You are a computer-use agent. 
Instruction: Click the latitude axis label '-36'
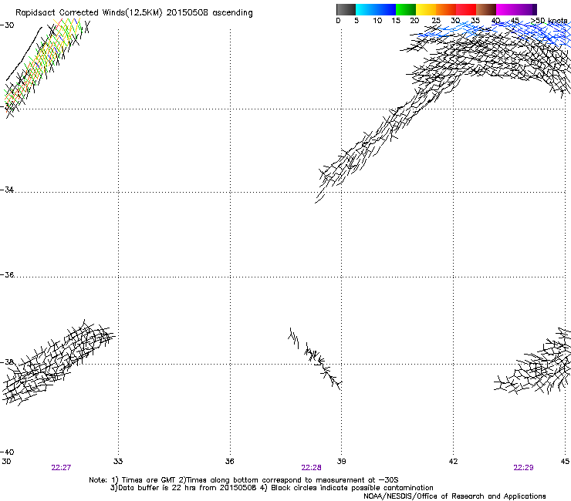click(x=7, y=274)
